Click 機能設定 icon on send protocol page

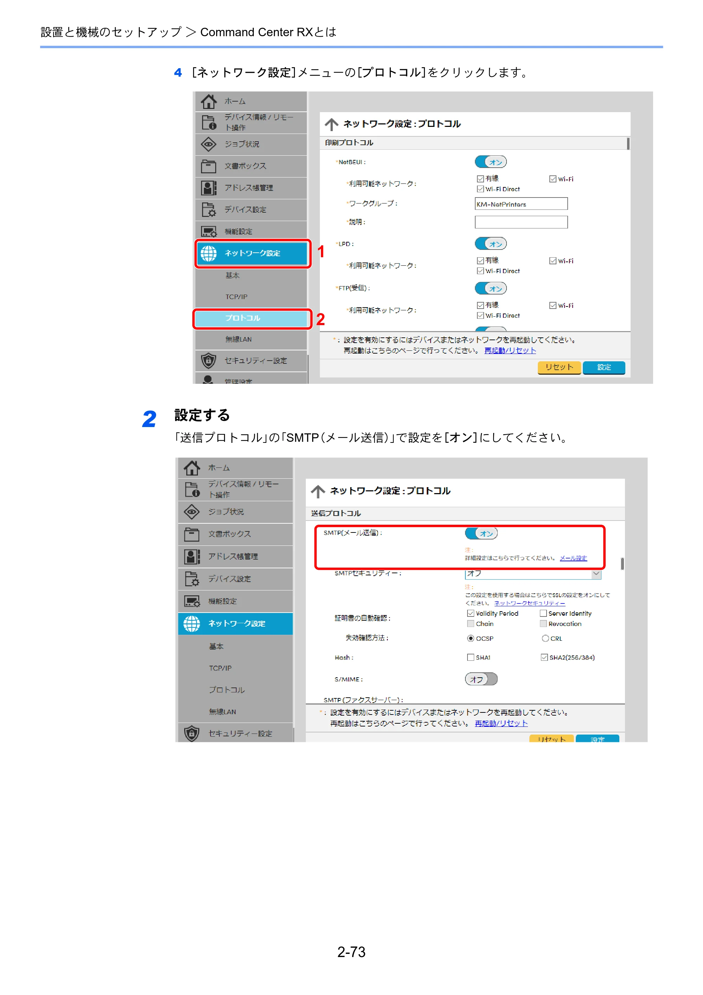(x=192, y=601)
